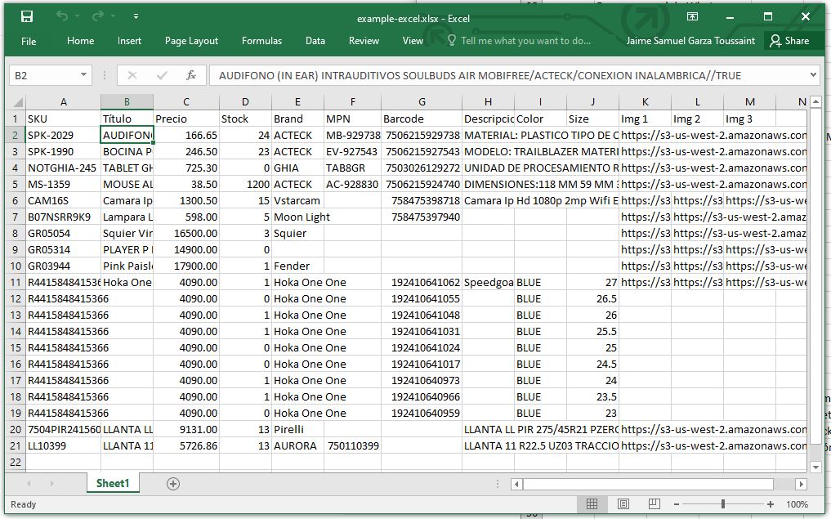Image resolution: width=831 pixels, height=519 pixels.
Task: Click Tell me what you want to do box
Action: (520, 41)
